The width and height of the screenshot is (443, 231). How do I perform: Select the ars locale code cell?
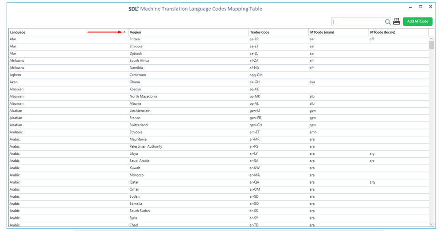click(x=372, y=161)
